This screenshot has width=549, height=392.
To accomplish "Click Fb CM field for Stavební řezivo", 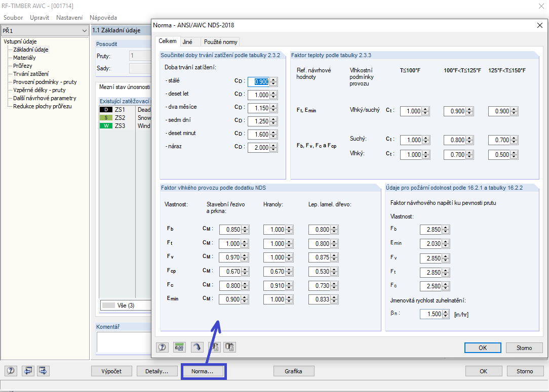I will (230, 230).
